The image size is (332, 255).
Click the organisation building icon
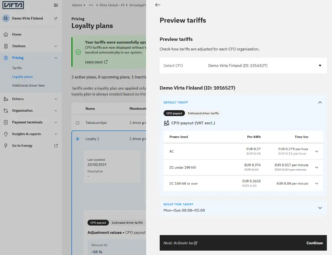[x=6, y=18]
